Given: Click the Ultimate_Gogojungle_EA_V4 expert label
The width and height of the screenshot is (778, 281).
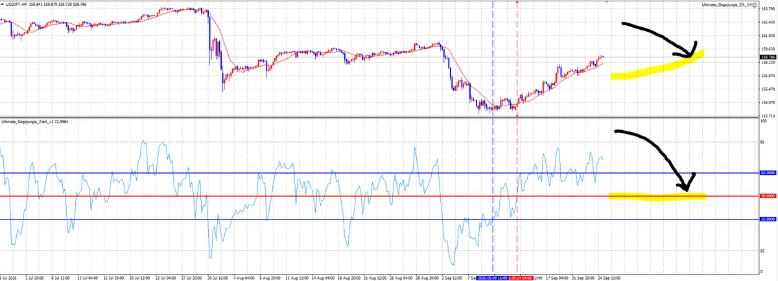Looking at the screenshot, I should pos(726,5).
